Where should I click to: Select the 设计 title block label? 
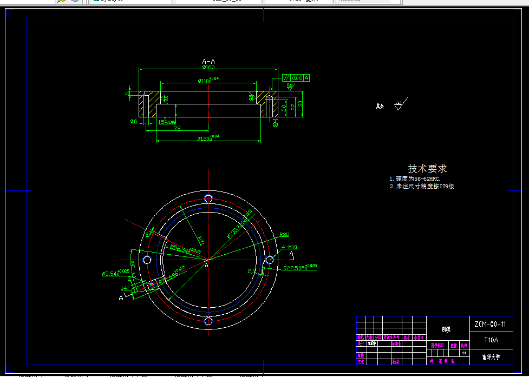coord(361,344)
